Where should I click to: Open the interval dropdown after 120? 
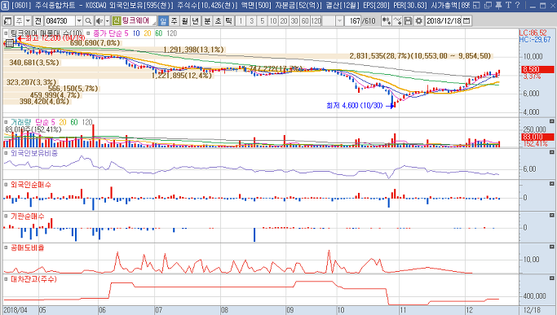pyautogui.click(x=339, y=21)
